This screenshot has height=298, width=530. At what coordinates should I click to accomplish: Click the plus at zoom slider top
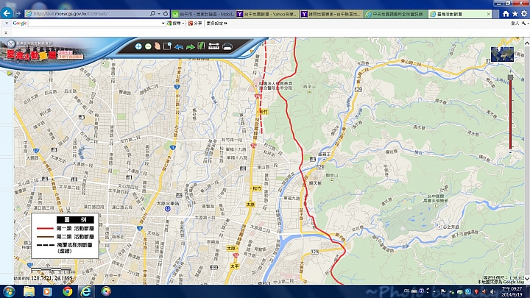510,71
